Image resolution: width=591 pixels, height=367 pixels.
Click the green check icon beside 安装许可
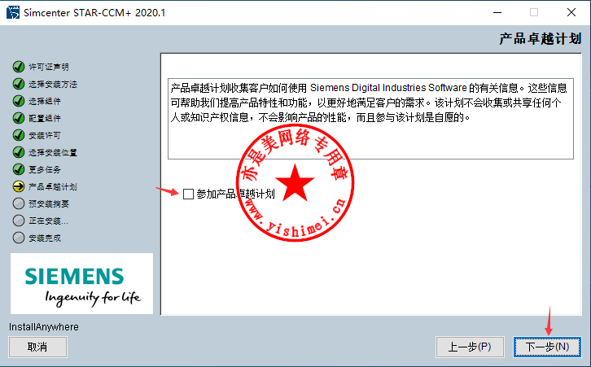pyautogui.click(x=19, y=135)
